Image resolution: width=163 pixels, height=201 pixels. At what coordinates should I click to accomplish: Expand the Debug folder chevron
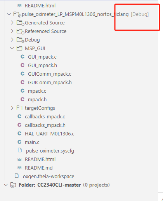point(12,40)
